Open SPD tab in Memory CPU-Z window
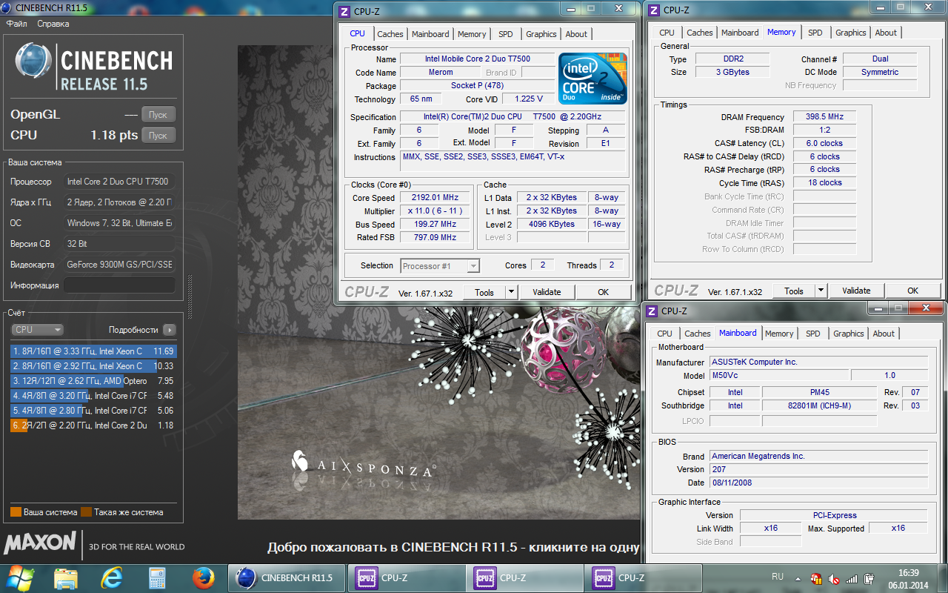The image size is (948, 593). coord(815,33)
